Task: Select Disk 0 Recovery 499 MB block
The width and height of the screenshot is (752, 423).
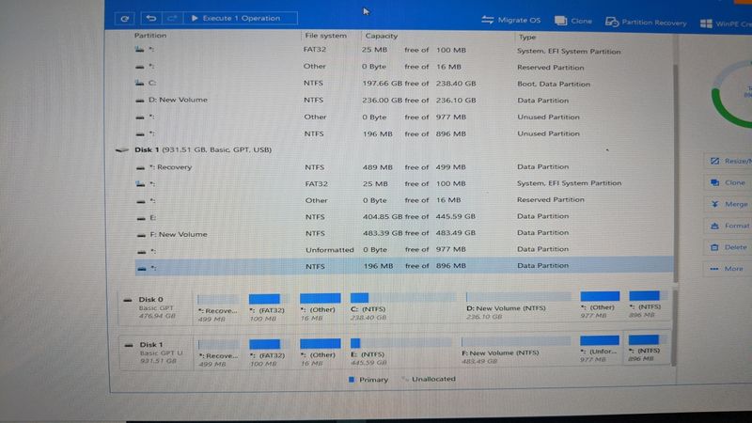Action: point(218,309)
